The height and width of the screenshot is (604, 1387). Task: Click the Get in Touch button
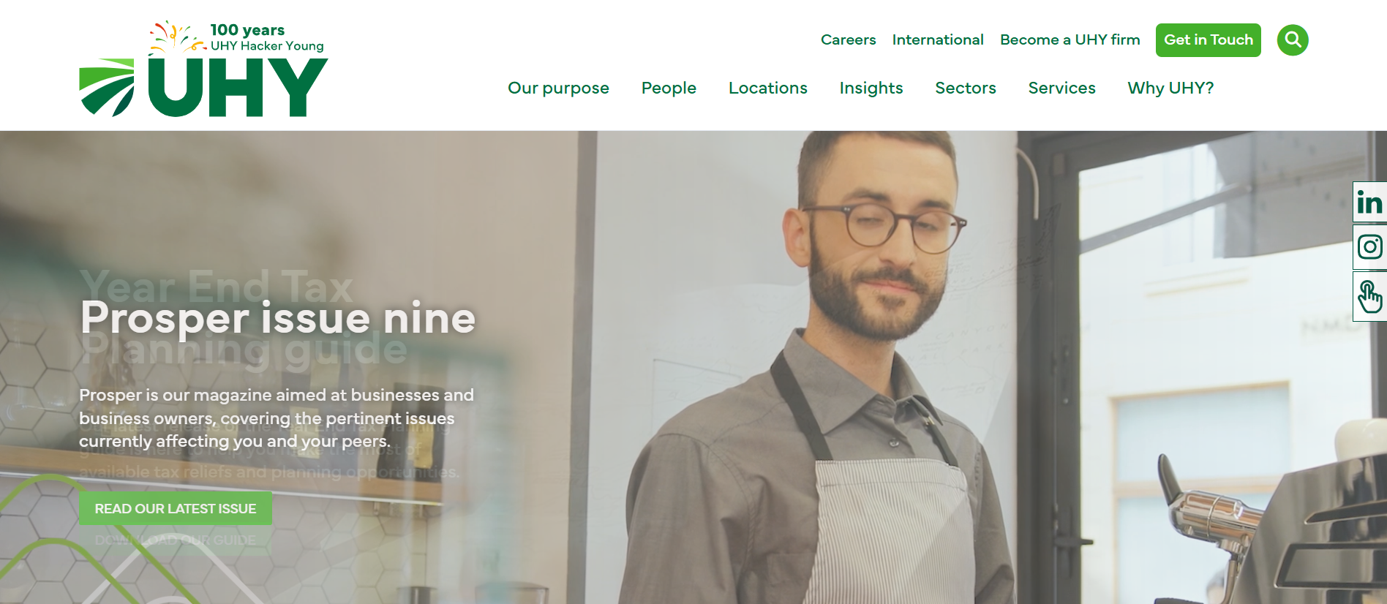(x=1208, y=39)
